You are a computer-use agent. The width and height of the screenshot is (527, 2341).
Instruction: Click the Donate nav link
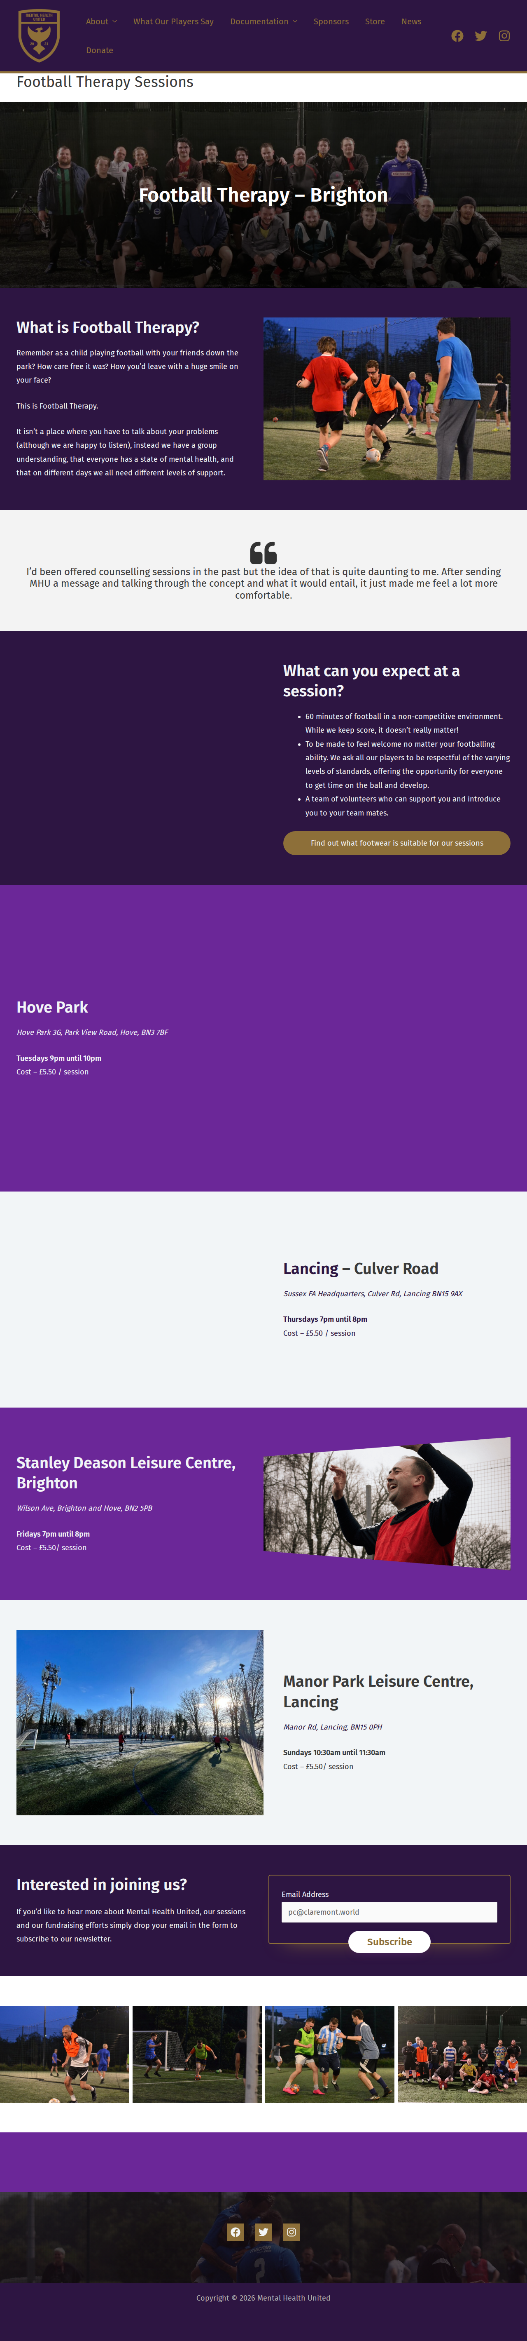pyautogui.click(x=100, y=51)
